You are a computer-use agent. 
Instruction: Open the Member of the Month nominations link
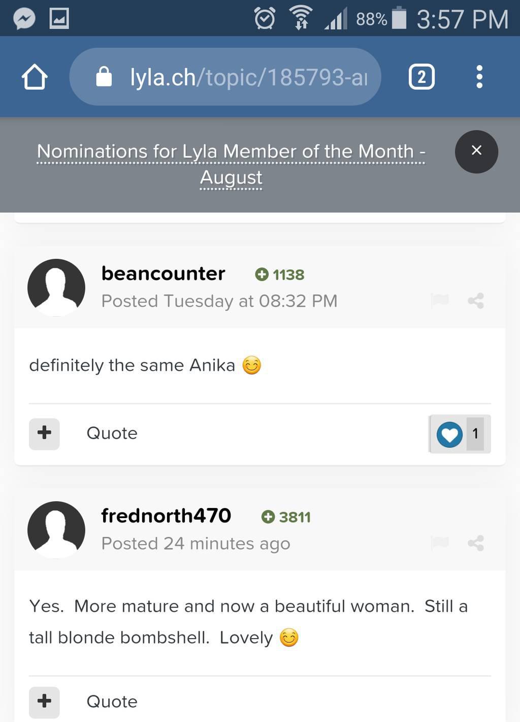[x=231, y=164]
